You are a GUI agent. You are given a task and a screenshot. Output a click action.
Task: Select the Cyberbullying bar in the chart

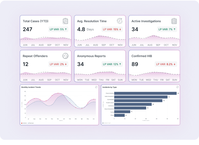point(138,100)
